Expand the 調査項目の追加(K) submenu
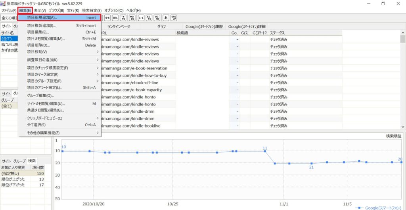The image size is (406, 210). point(59,60)
